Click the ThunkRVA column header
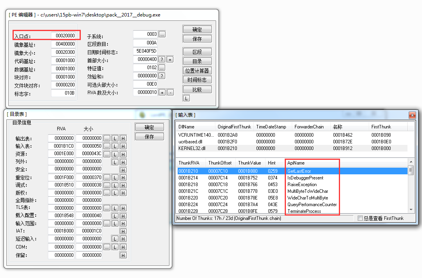The image size is (422, 278). (x=191, y=163)
